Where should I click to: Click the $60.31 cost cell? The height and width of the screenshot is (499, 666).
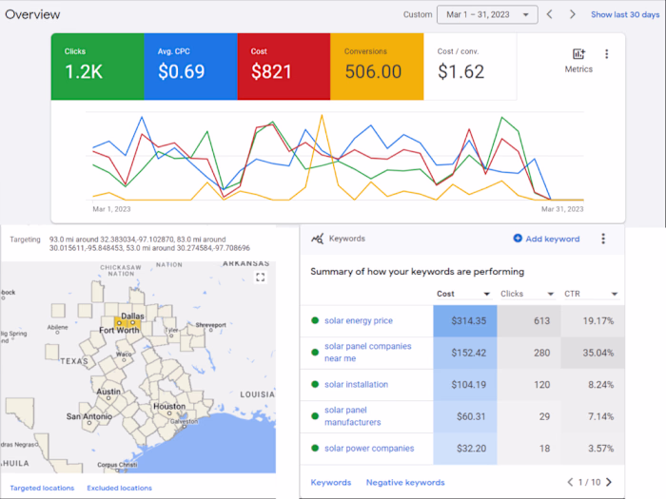point(465,416)
